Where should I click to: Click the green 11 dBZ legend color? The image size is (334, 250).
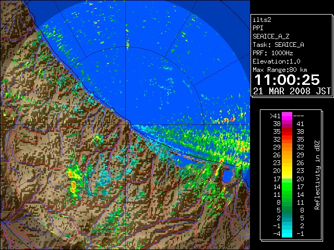[x=287, y=194]
